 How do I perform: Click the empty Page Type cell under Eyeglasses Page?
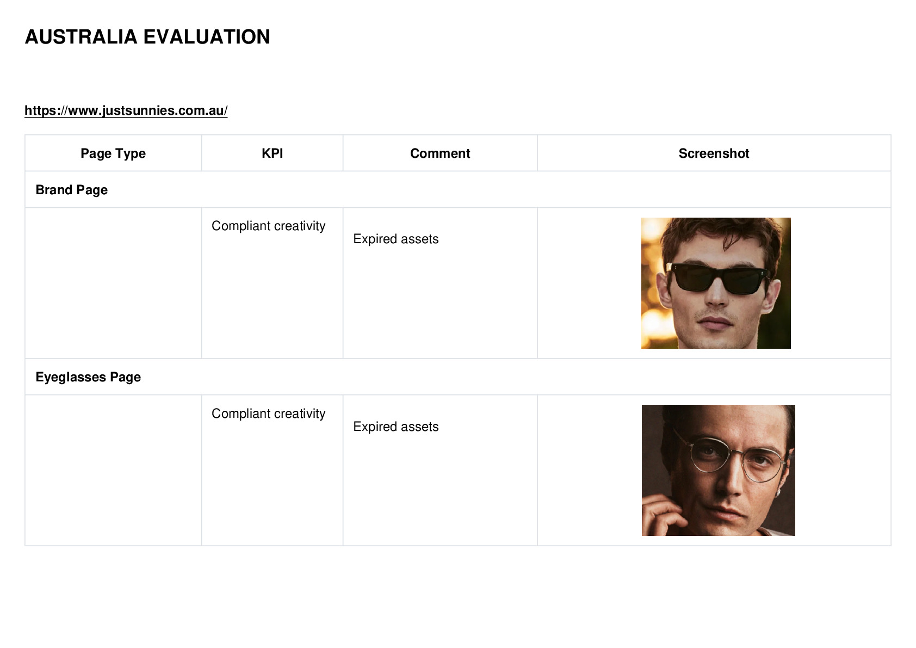pos(113,470)
